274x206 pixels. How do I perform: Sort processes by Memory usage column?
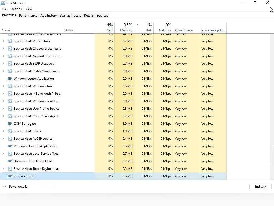point(124,28)
